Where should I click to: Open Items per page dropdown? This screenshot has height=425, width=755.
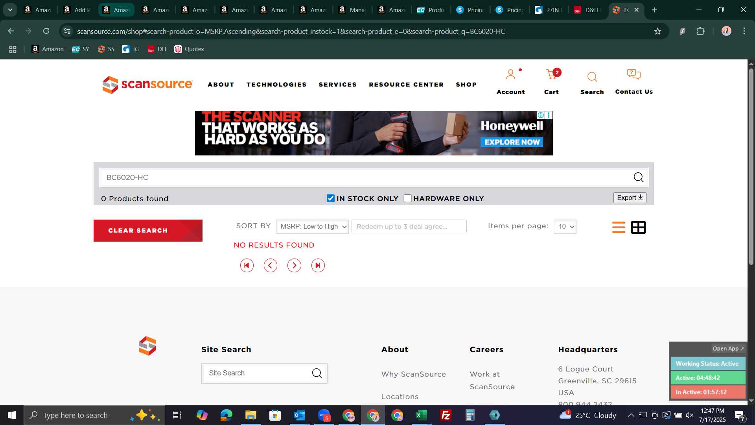[x=565, y=227]
